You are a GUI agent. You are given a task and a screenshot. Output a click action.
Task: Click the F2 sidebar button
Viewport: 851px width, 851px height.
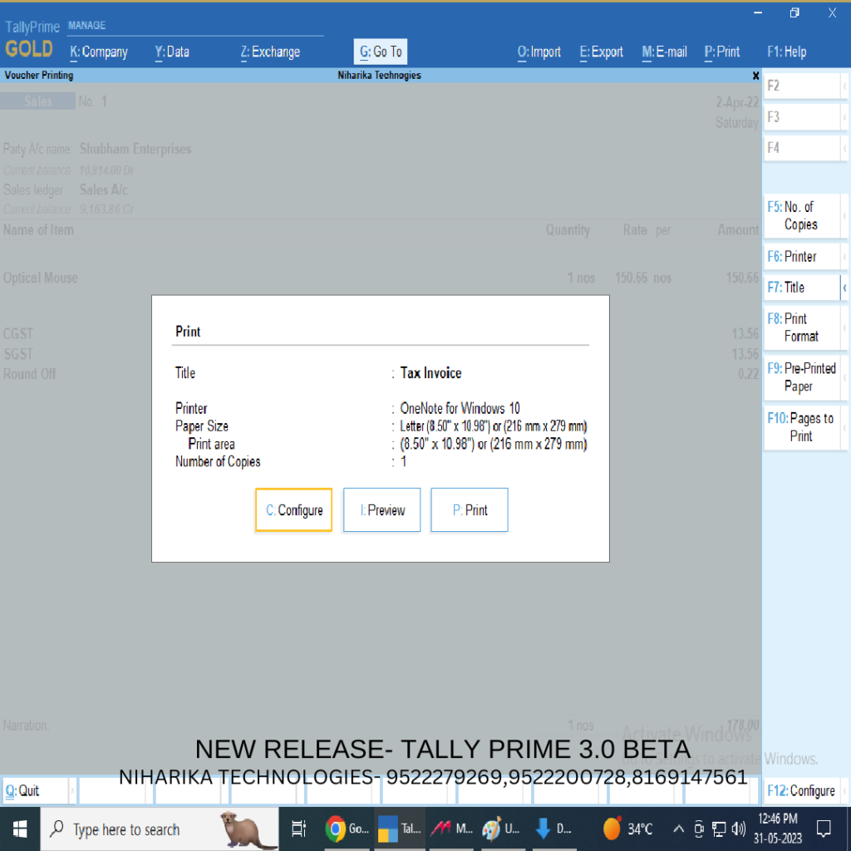(x=803, y=86)
